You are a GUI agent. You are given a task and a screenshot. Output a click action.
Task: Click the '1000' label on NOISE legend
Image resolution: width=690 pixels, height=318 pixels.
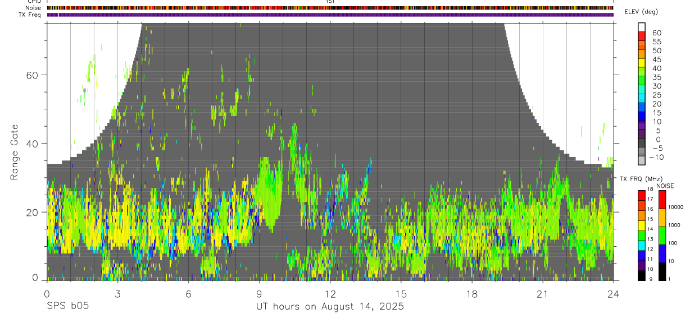tap(675, 225)
